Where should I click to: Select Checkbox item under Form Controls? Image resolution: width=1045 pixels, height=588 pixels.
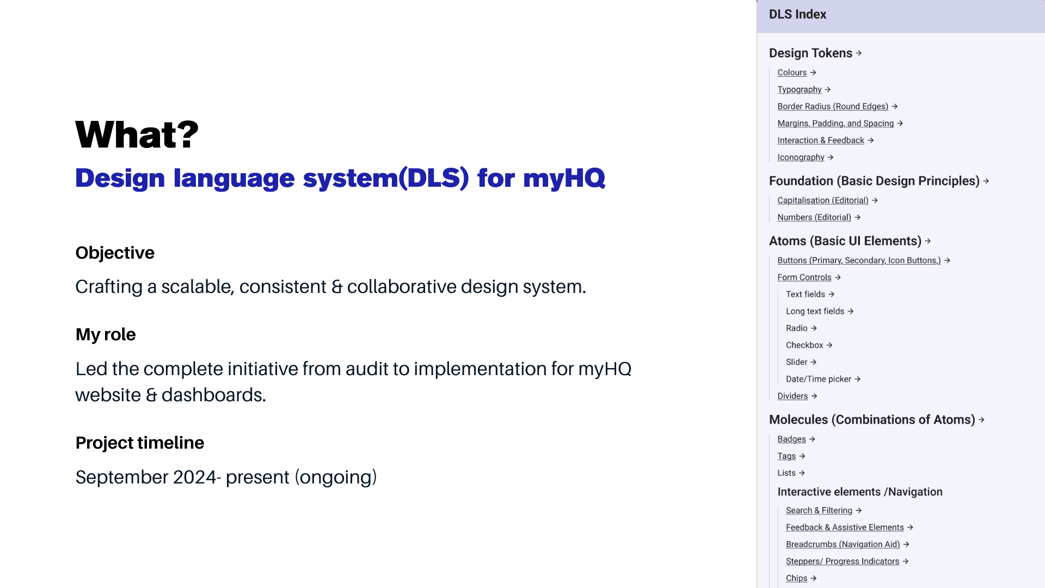point(804,345)
